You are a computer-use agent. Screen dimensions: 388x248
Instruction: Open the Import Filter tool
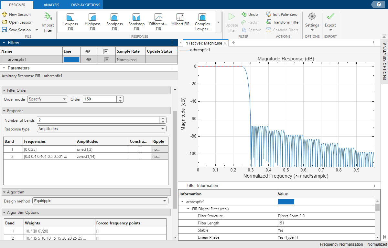tap(48, 21)
